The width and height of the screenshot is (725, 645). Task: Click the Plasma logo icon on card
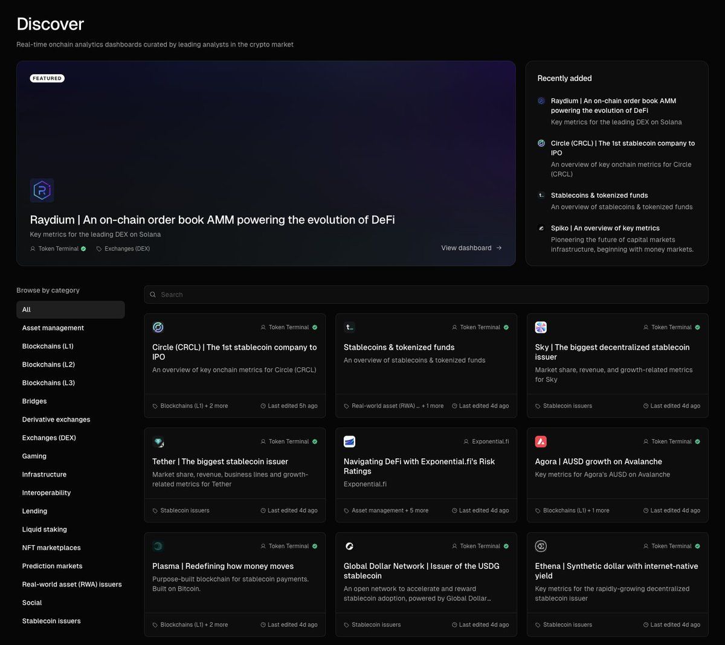158,546
